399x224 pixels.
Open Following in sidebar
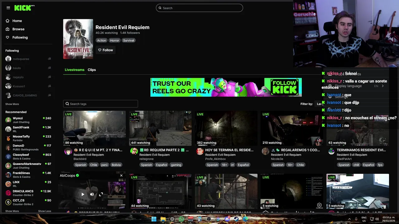pos(20,37)
